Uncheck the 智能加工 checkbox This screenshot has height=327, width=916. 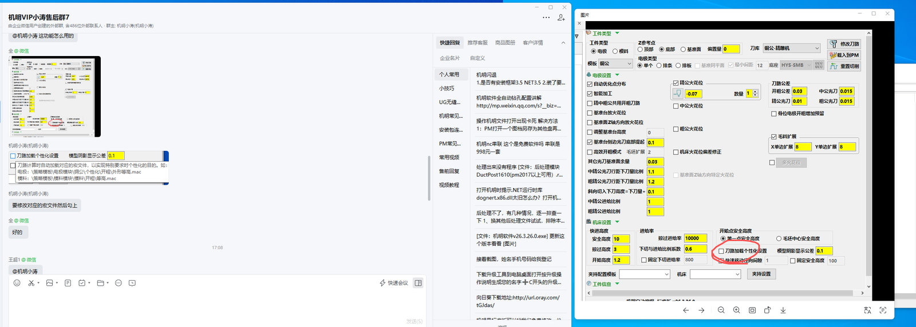pos(590,93)
